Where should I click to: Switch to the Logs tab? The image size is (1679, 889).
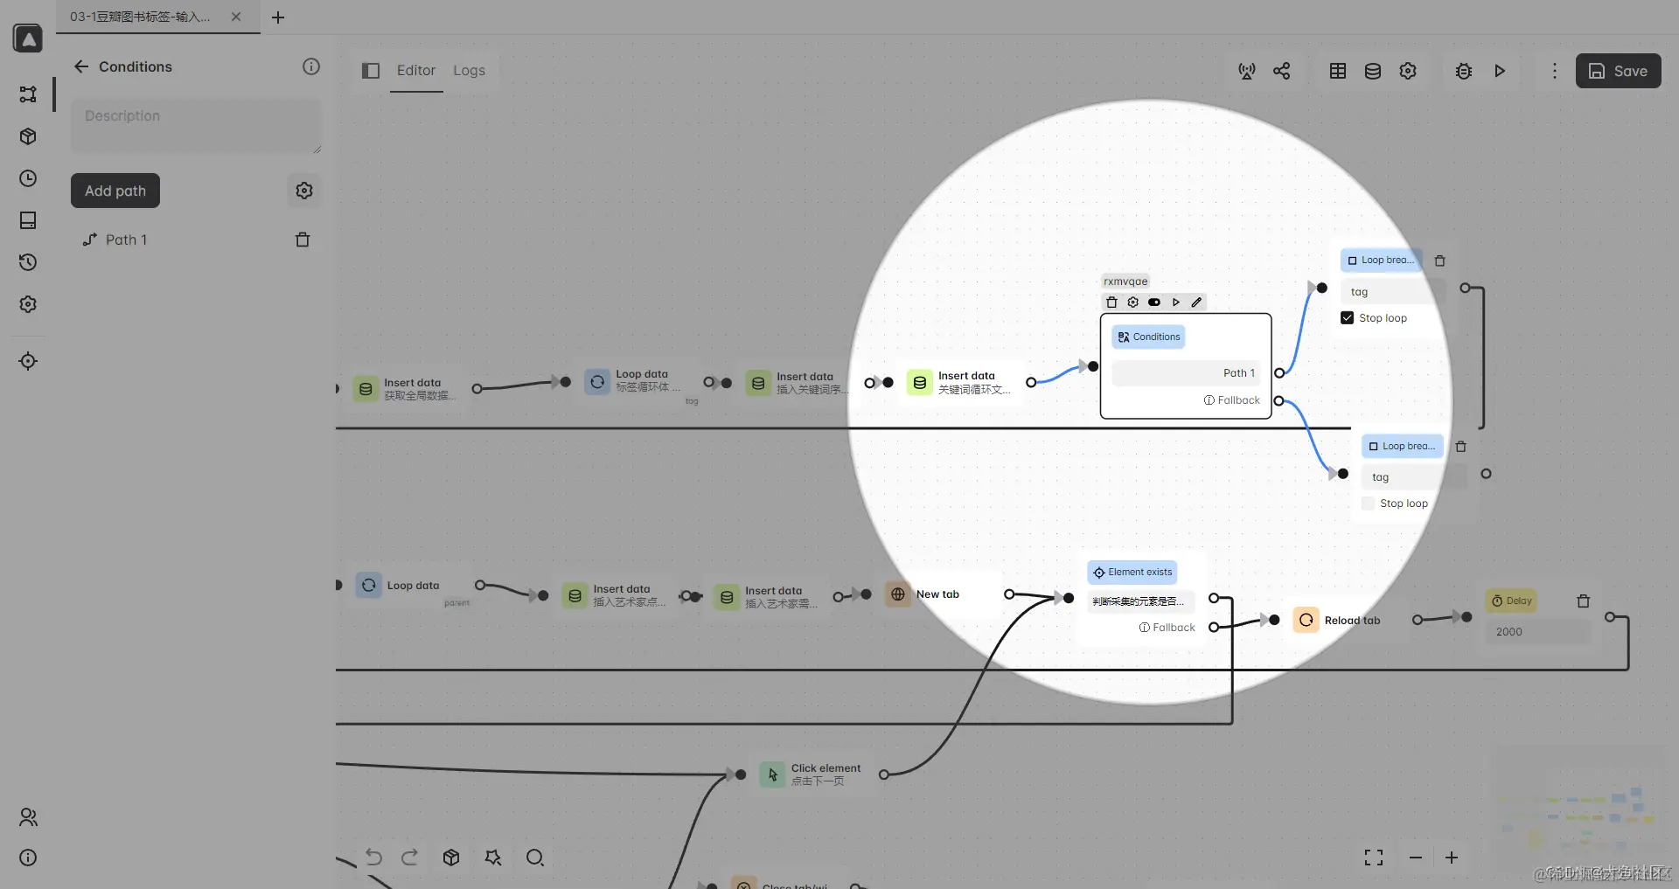(x=469, y=71)
